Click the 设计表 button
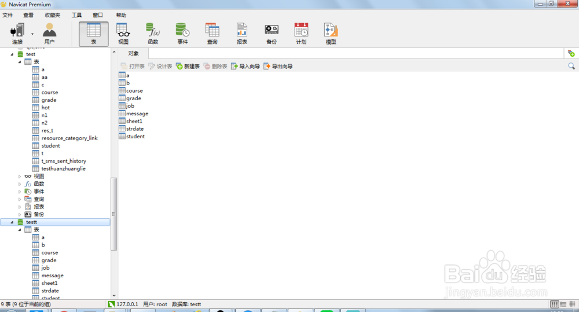 [160, 67]
